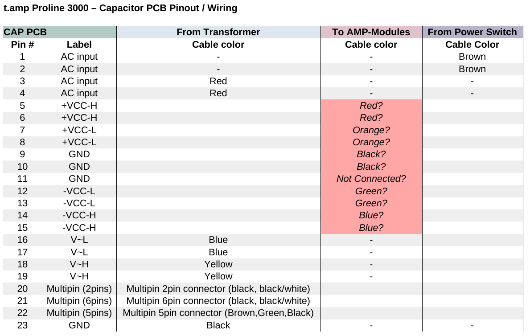The height and width of the screenshot is (336, 530).
Task: Select the 'To AMP-Modules' header cell
Action: tap(371, 32)
